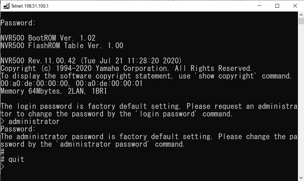Close the Telnet session window

click(295, 6)
